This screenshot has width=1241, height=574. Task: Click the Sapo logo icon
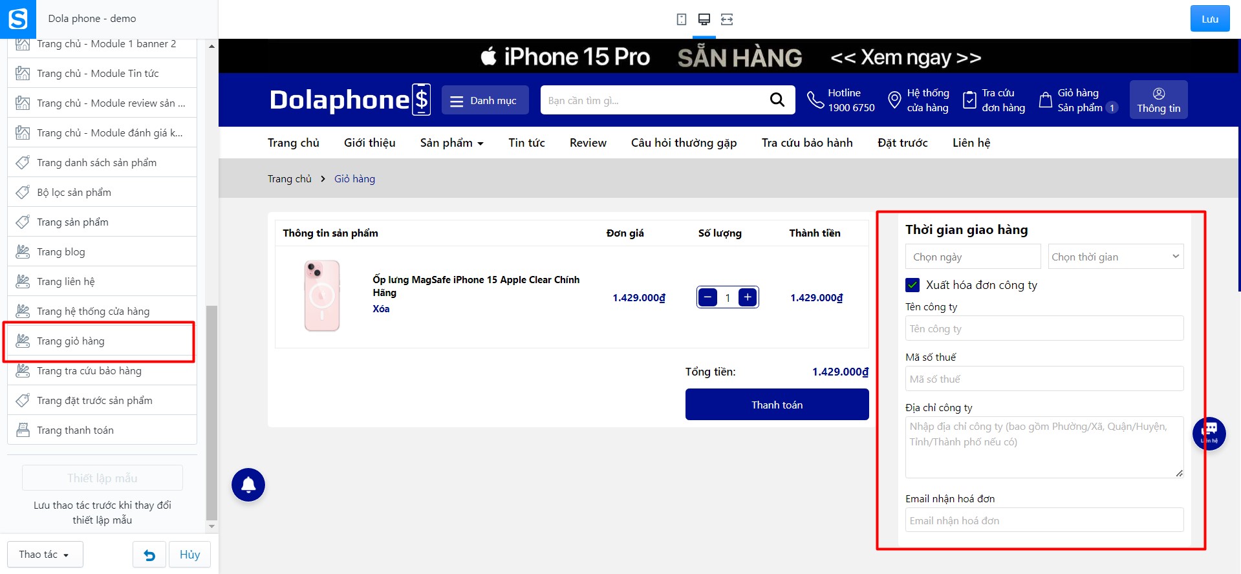click(18, 19)
